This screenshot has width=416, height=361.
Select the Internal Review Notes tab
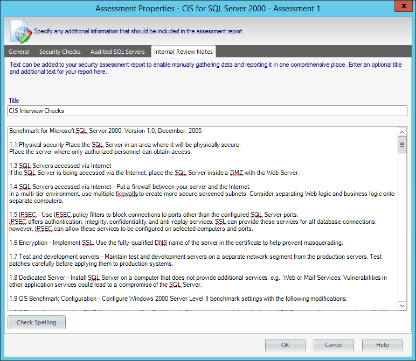click(x=183, y=52)
